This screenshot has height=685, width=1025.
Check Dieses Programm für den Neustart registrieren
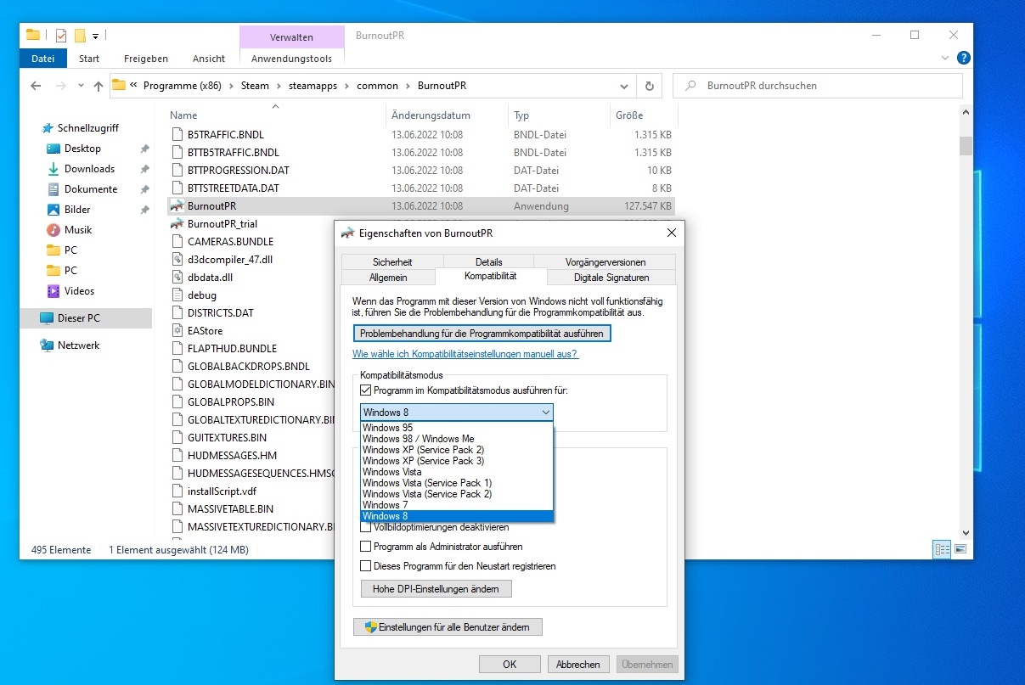pos(366,566)
